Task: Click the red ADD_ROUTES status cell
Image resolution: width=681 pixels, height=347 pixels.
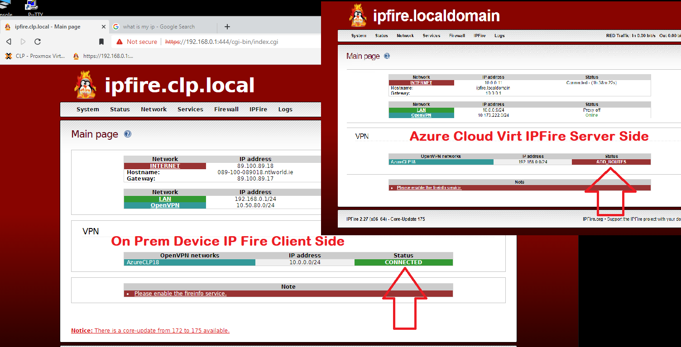Action: 611,162
